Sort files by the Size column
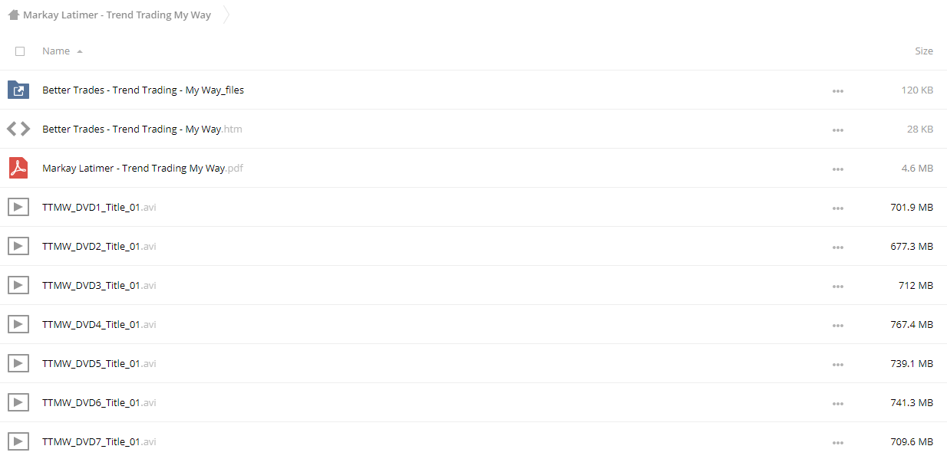 924,51
